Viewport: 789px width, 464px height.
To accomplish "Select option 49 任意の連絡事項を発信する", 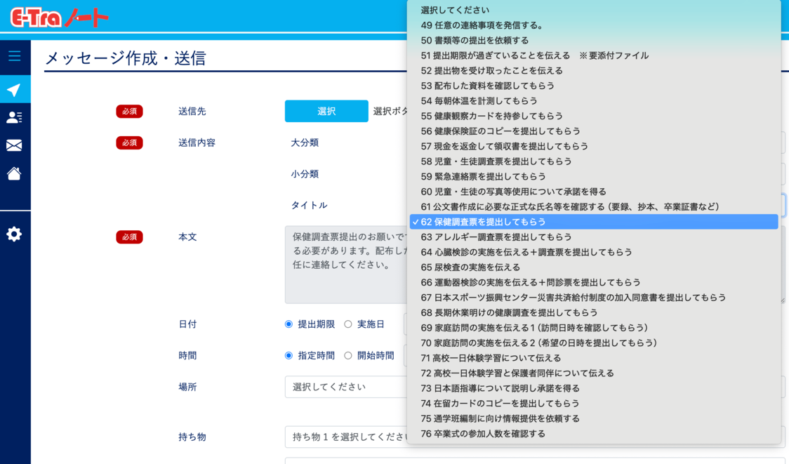I will [594, 25].
